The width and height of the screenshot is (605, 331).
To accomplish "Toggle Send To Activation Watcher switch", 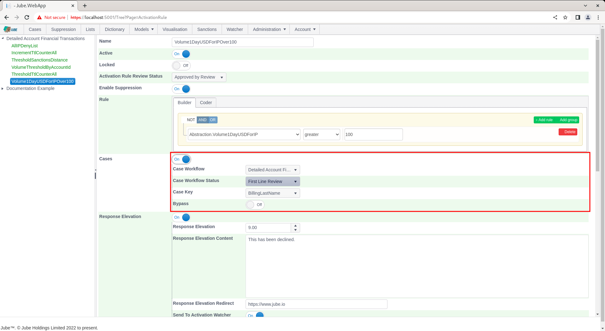I will (x=255, y=315).
